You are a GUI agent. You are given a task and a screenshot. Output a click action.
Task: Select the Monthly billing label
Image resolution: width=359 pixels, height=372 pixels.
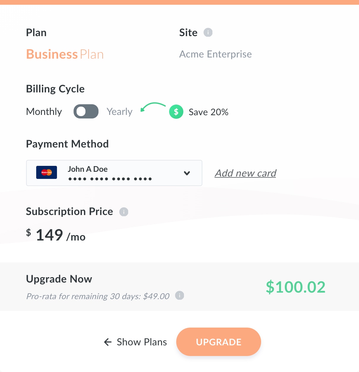(x=44, y=112)
